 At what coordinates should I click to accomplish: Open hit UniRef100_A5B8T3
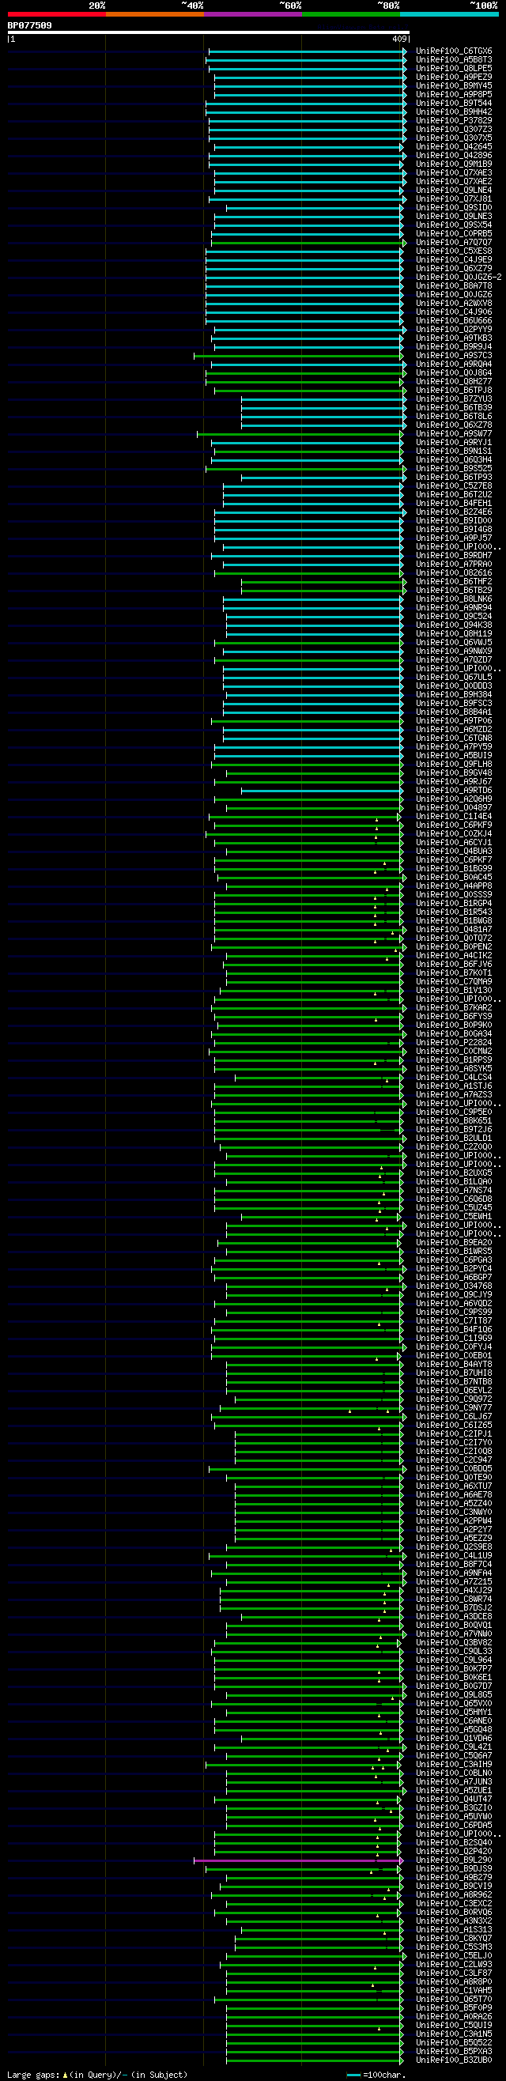click(x=454, y=60)
